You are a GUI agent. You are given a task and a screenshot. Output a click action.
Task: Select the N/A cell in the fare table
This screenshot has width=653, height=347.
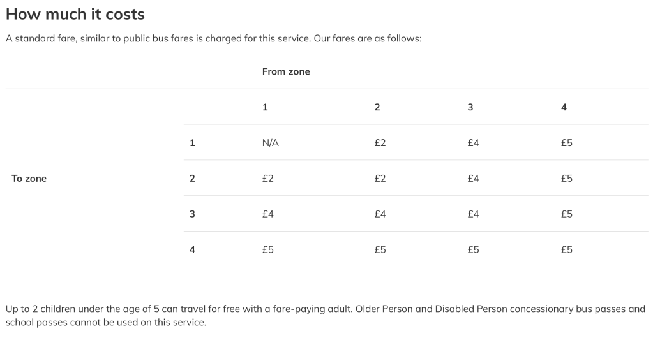coord(271,143)
